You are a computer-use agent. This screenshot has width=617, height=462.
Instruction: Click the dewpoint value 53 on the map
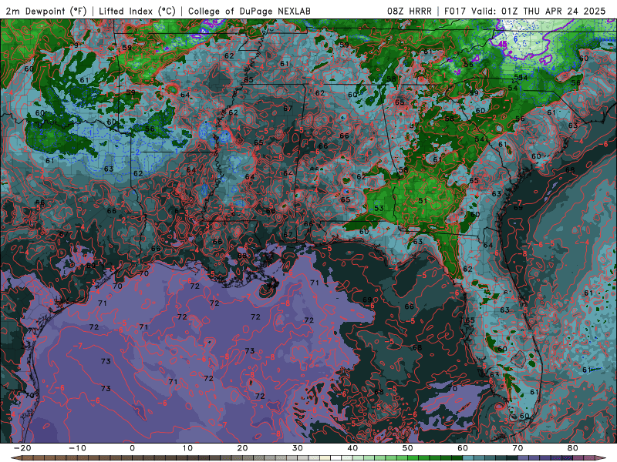click(x=379, y=208)
